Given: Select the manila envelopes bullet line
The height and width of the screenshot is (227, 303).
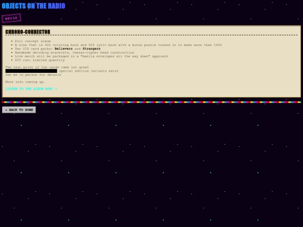Looking at the screenshot, I should click(91, 56).
